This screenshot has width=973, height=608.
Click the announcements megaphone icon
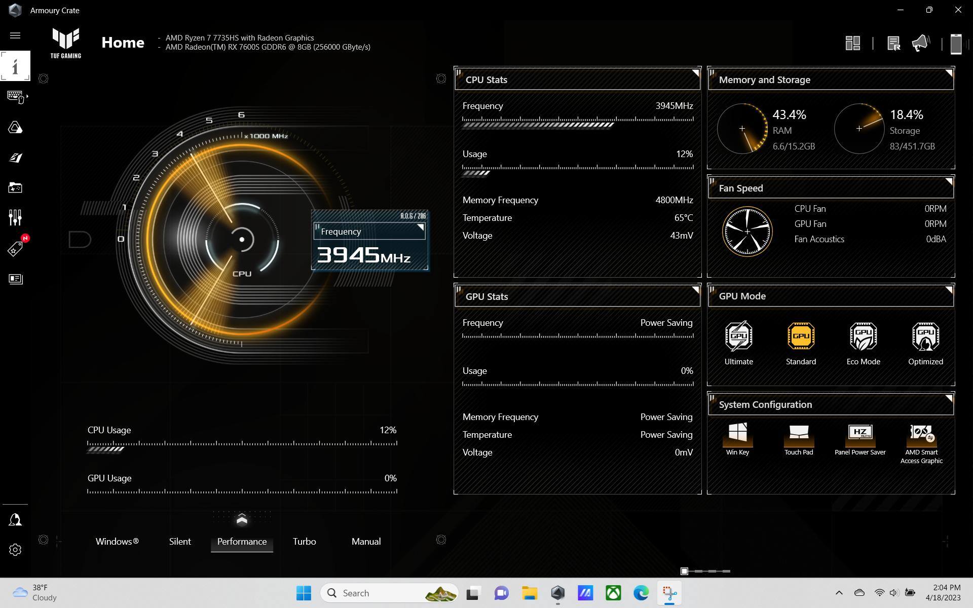920,44
